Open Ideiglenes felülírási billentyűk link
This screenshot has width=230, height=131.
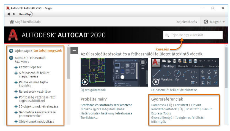coord(178,120)
